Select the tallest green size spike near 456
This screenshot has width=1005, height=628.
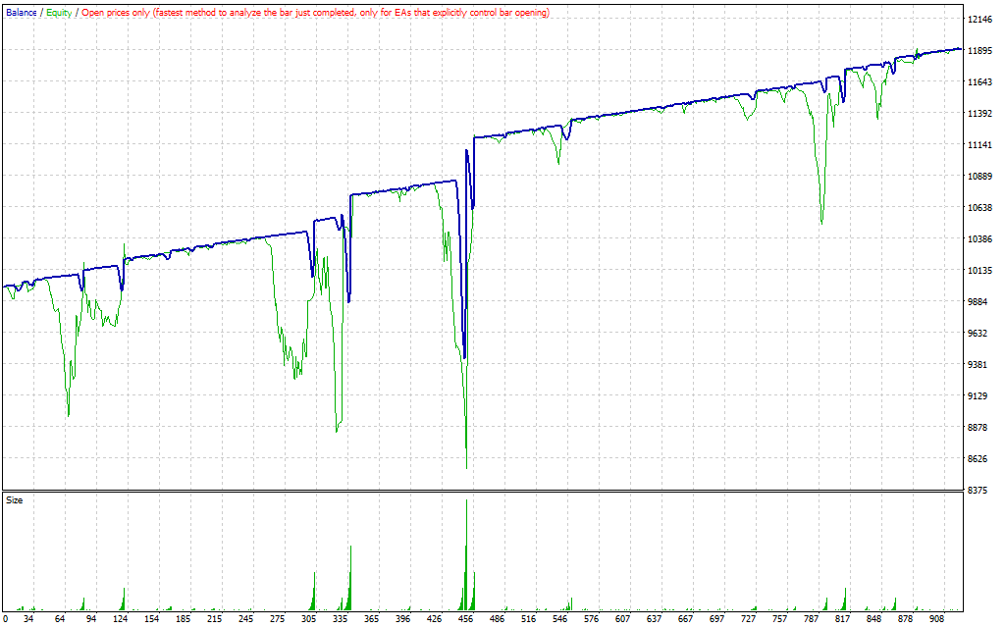(x=466, y=549)
